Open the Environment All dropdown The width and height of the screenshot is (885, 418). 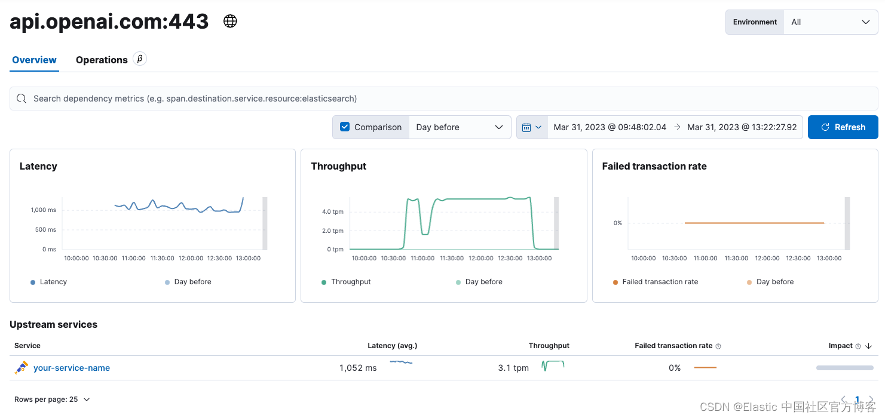[x=831, y=22]
